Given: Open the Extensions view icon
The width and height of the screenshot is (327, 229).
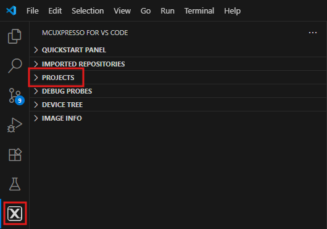Looking at the screenshot, I should coord(15,155).
